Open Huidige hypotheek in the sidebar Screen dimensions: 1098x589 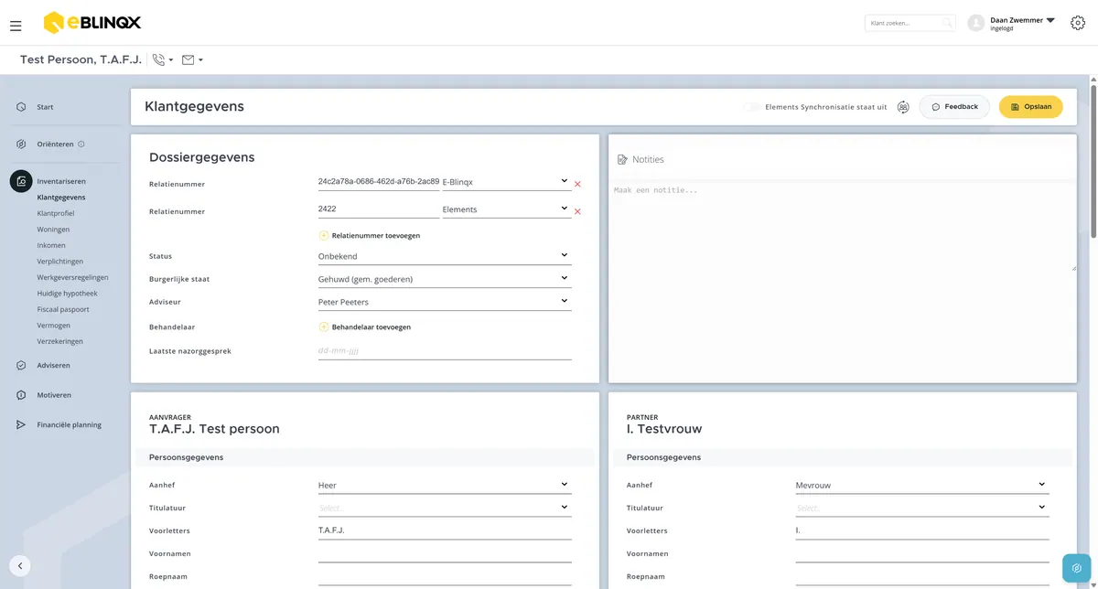tap(67, 294)
